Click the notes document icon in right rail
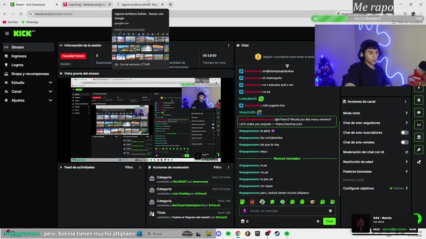The width and height of the screenshot is (426, 239). coord(419,100)
